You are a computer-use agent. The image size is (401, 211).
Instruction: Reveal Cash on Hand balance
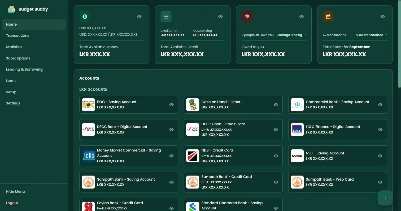click(276, 105)
